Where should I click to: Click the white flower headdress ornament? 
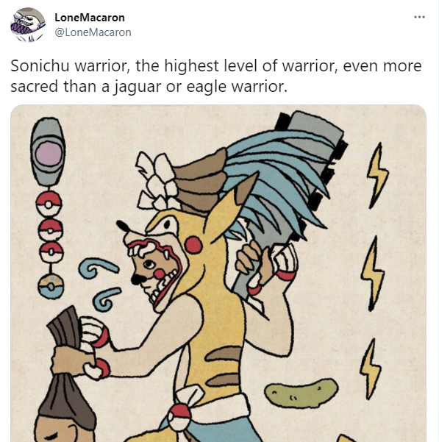157,181
